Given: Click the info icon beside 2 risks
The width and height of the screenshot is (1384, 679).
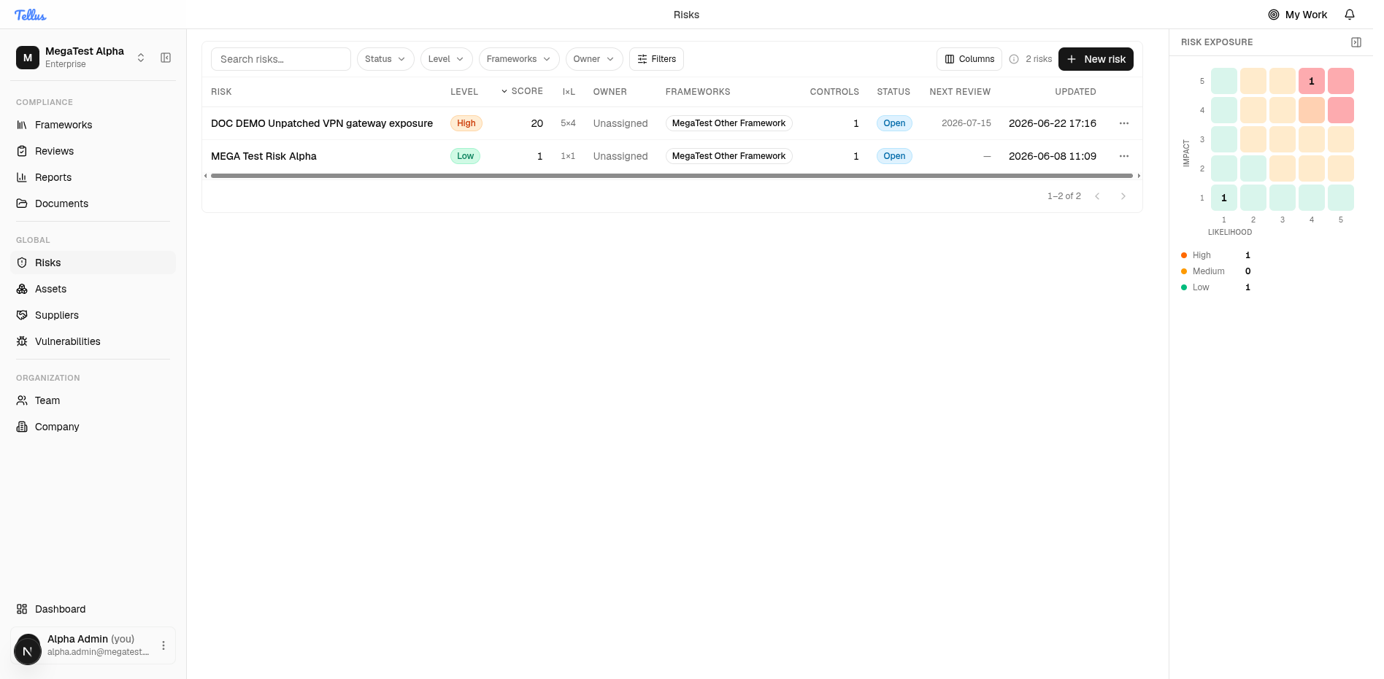Looking at the screenshot, I should point(1014,59).
